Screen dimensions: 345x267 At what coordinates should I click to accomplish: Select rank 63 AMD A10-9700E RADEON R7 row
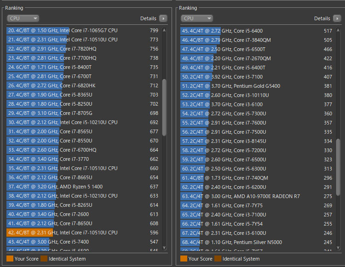click(257, 196)
